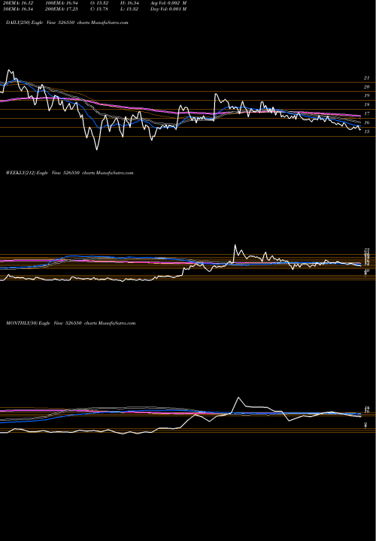
Task: Click the 17 price label on daily axis
Action: (367, 113)
